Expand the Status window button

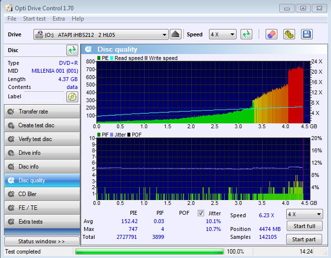point(42,241)
